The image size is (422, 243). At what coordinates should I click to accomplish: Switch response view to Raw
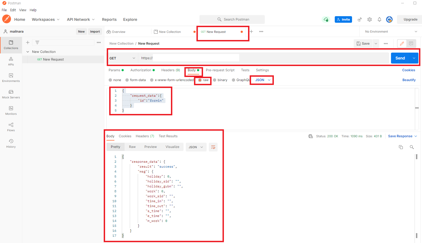132,147
